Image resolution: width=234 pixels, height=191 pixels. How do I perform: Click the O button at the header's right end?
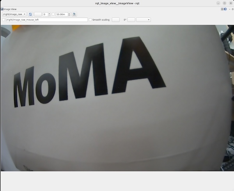[x=232, y=9]
